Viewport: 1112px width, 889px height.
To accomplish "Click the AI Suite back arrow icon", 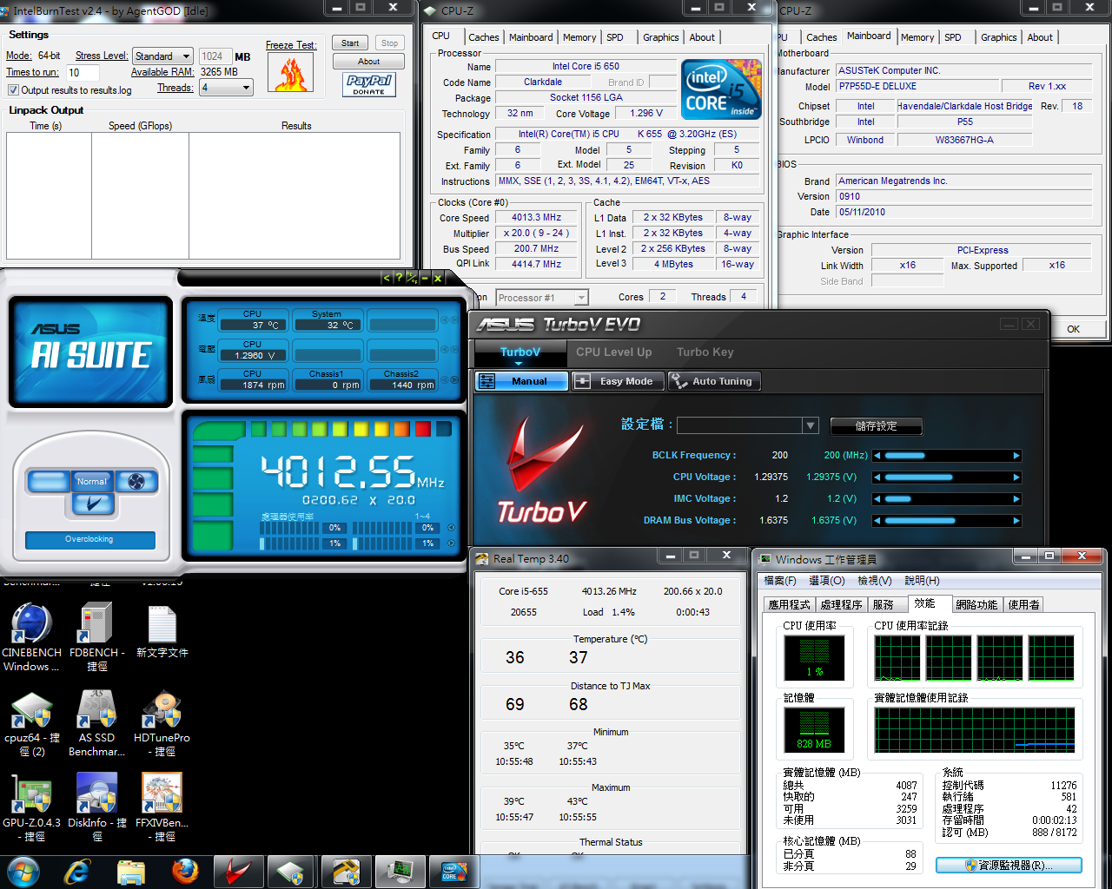I will tap(387, 278).
